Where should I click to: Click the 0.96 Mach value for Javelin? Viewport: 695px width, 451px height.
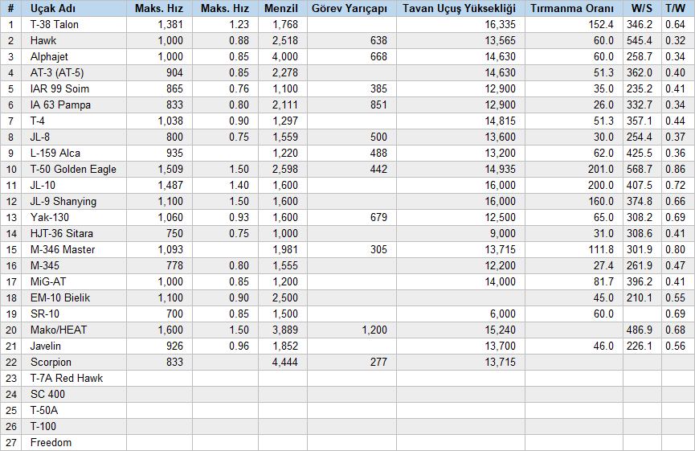(239, 346)
